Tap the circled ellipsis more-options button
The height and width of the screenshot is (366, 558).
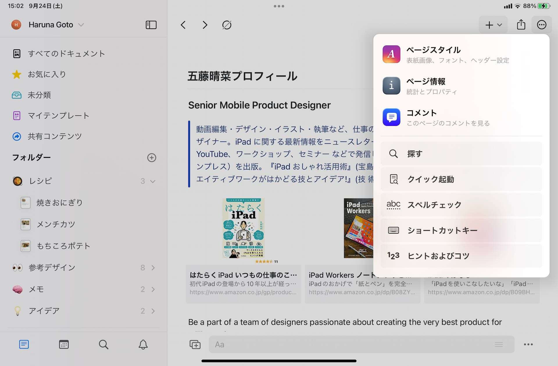coord(542,25)
